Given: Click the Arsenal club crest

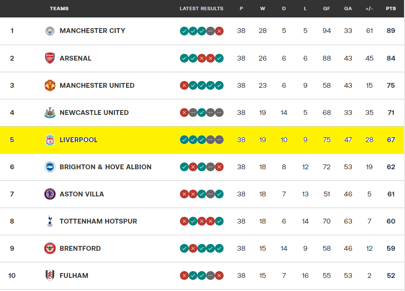Looking at the screenshot, I should [x=50, y=58].
